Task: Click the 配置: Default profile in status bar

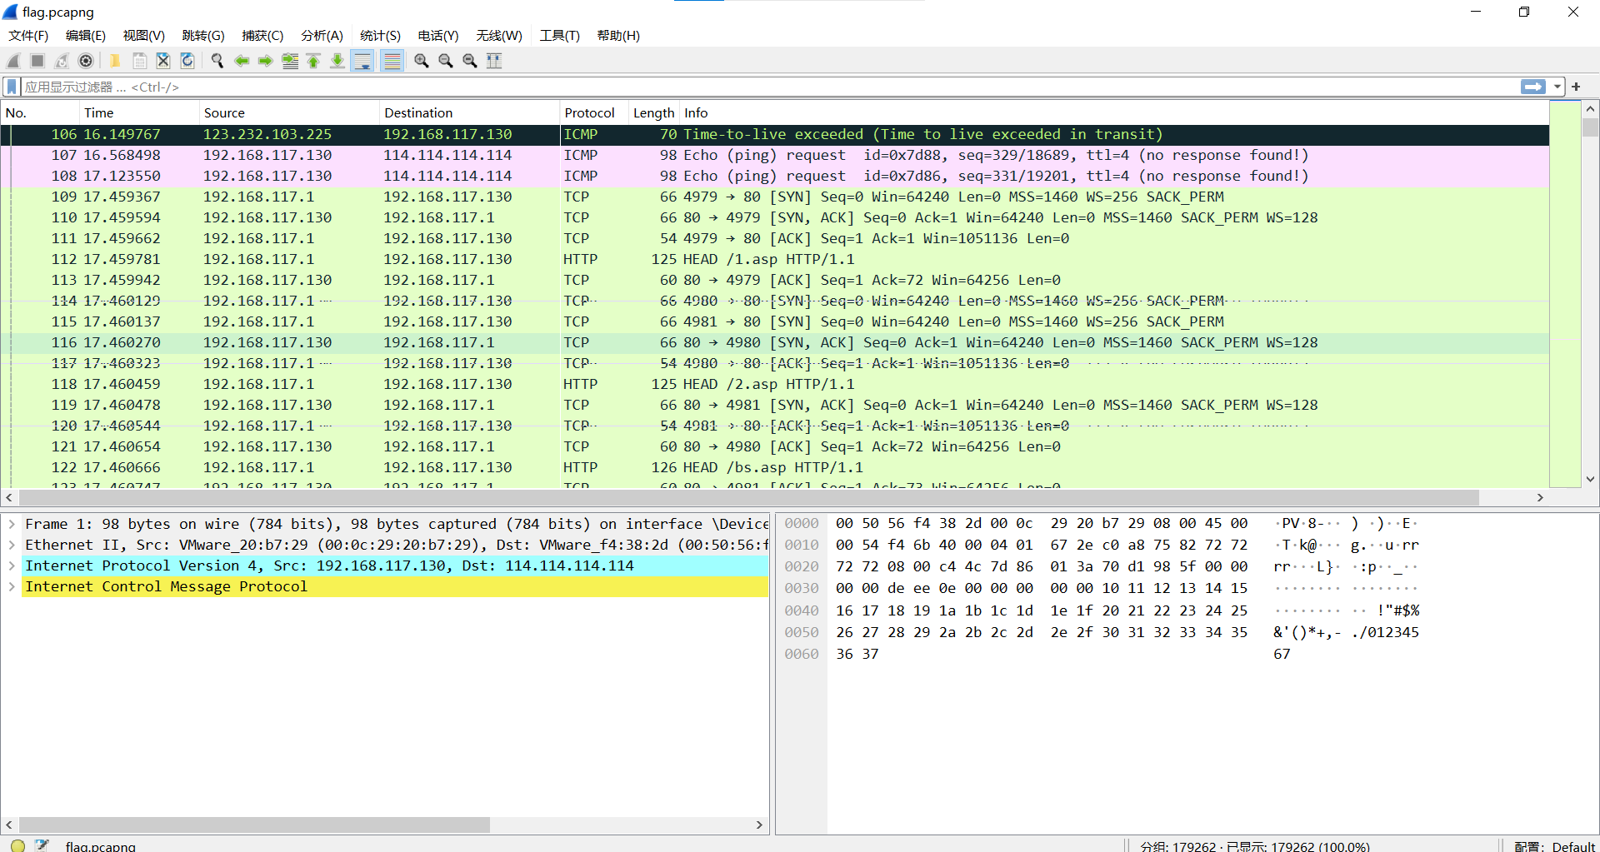Action: [1554, 846]
